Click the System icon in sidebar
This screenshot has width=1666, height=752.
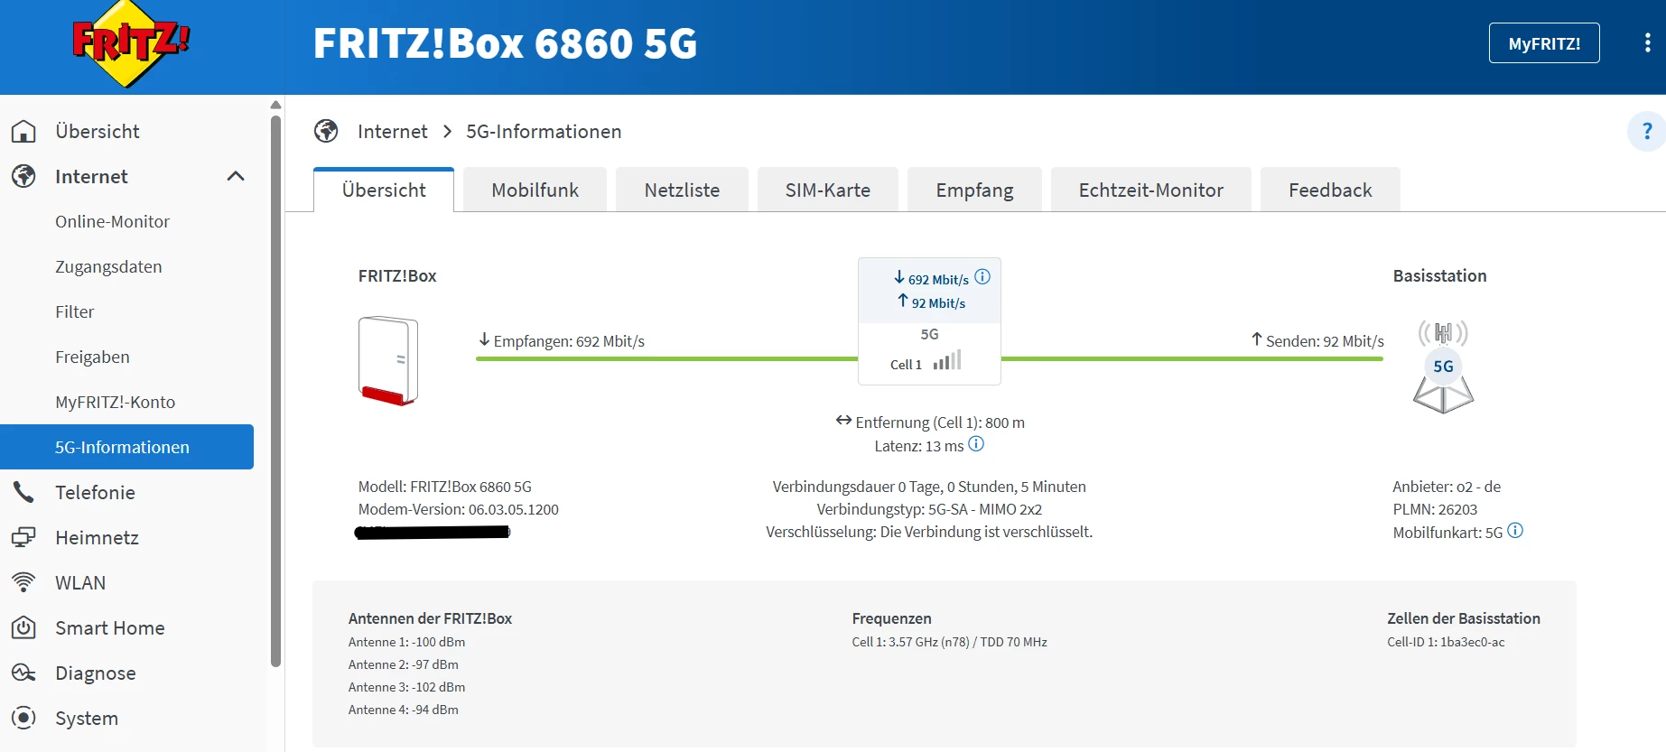click(x=23, y=719)
